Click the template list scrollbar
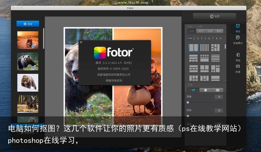 click(x=225, y=46)
